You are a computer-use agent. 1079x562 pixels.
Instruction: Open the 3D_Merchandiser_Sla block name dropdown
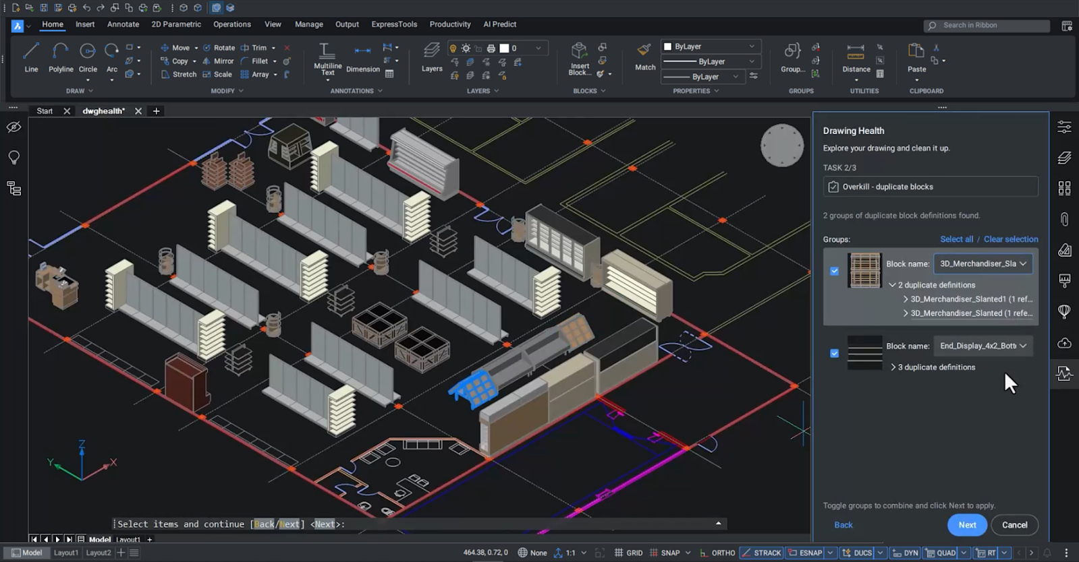pos(983,263)
